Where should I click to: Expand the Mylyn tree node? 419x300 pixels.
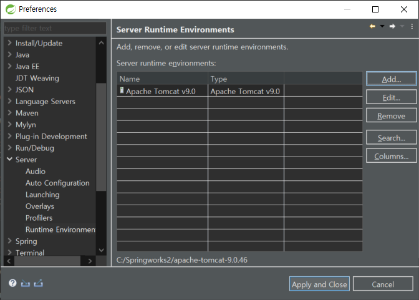(x=9, y=124)
